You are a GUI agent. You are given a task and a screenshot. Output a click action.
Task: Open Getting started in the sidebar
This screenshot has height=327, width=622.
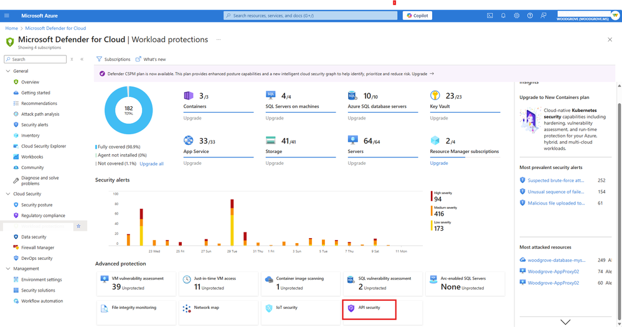(35, 93)
